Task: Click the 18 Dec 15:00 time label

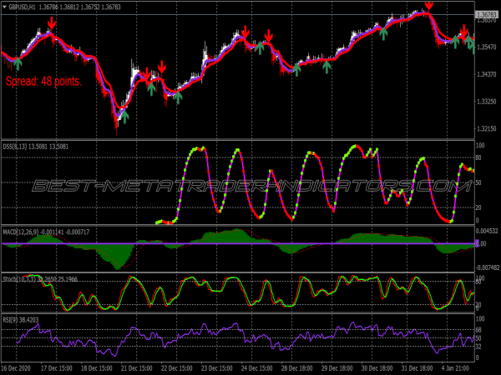Action: point(97,368)
